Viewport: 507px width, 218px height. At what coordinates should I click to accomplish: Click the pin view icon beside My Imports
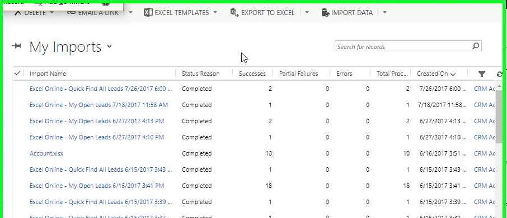click(x=16, y=46)
